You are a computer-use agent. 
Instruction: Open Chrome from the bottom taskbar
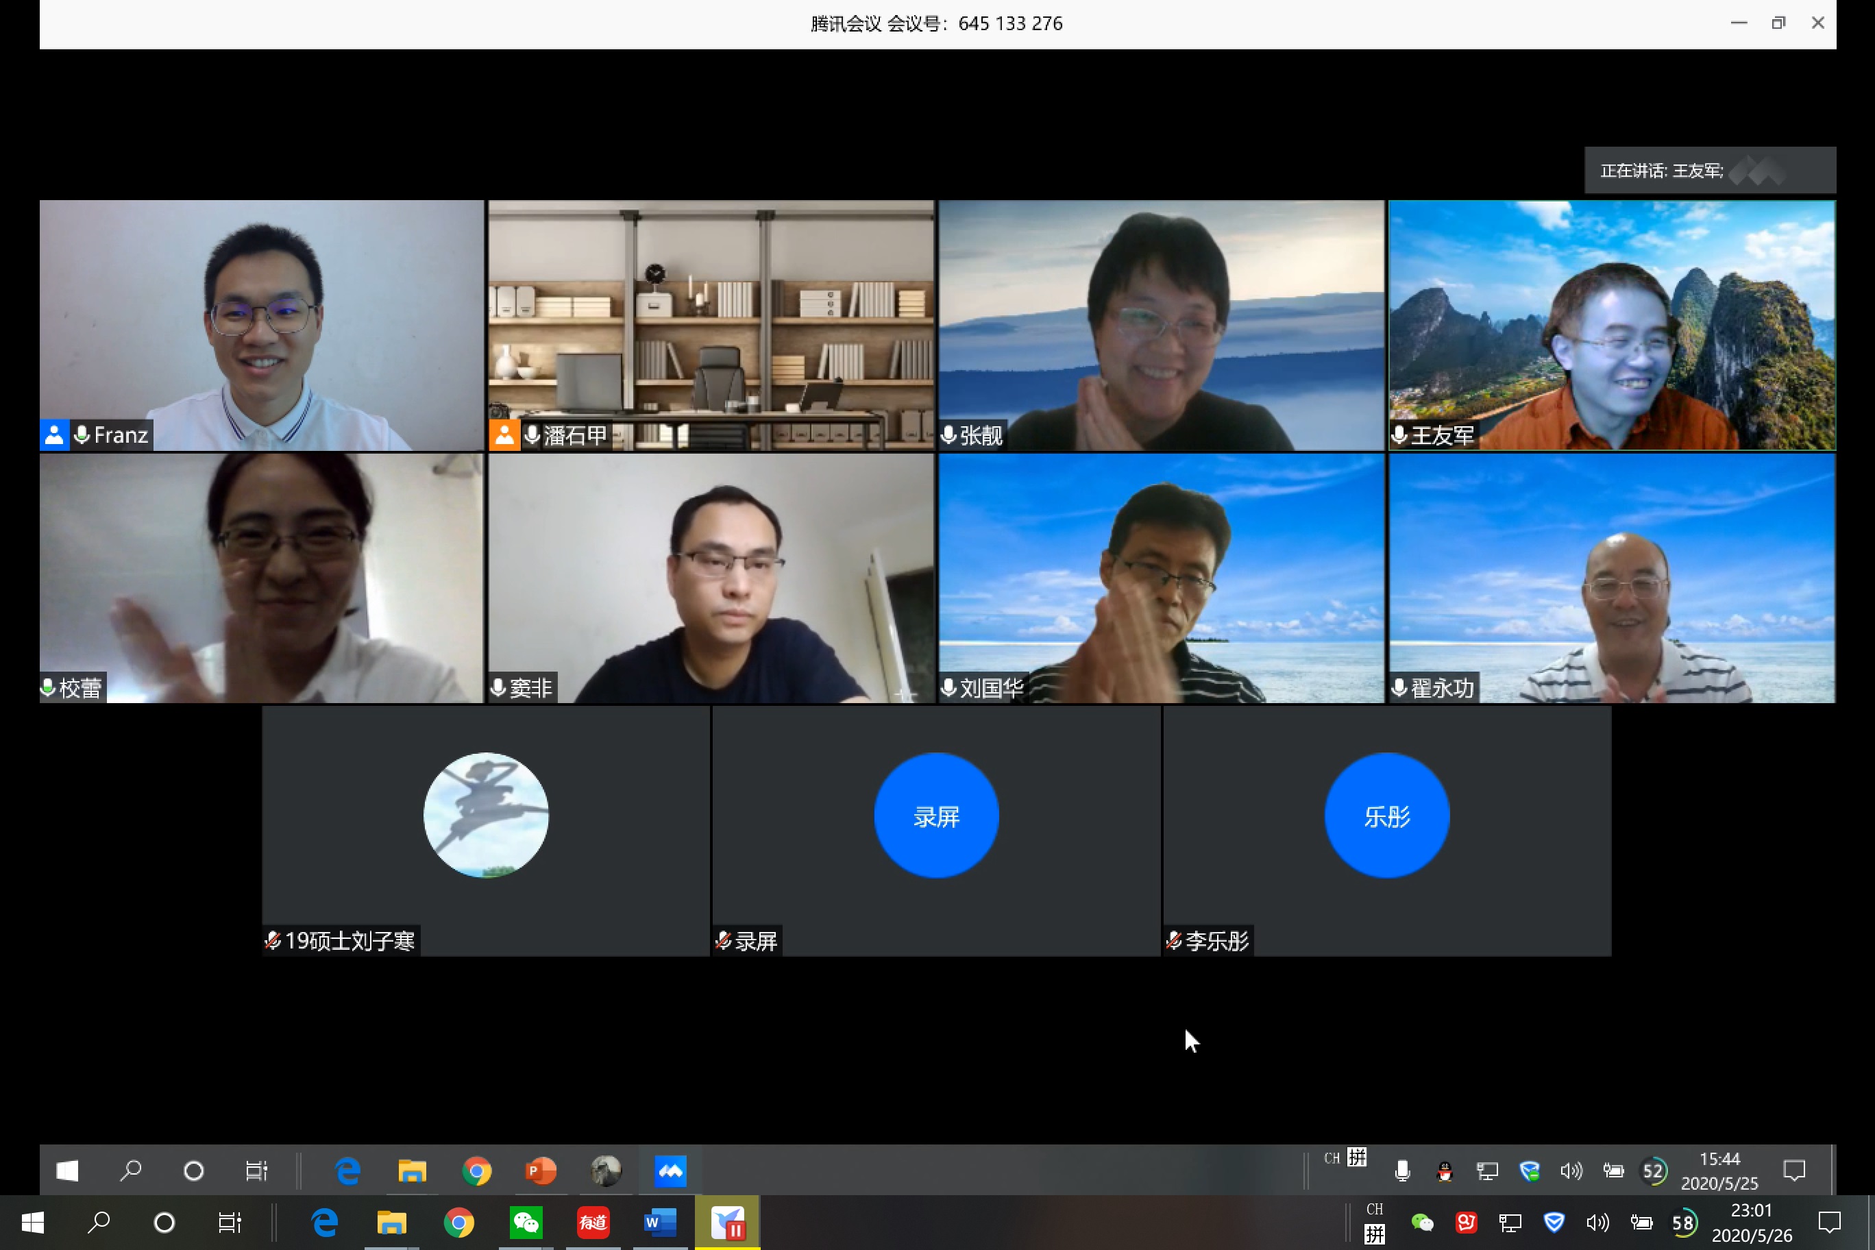458,1222
